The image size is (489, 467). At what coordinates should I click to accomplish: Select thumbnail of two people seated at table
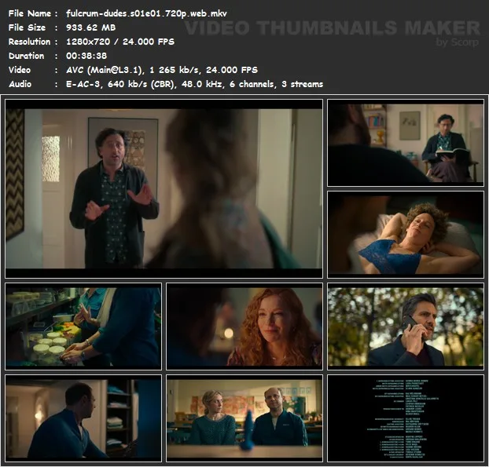pos(244,416)
